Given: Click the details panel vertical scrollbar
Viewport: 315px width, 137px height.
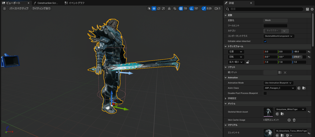Looking at the screenshot, I should pyautogui.click(x=313, y=30).
